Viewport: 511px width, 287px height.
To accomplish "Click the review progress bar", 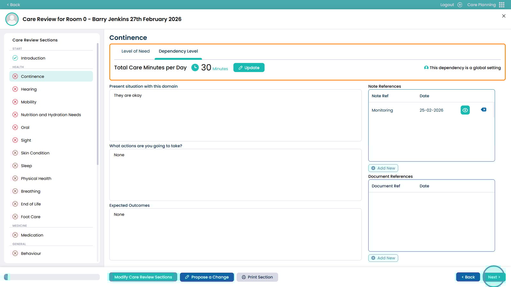I will tap(52, 277).
